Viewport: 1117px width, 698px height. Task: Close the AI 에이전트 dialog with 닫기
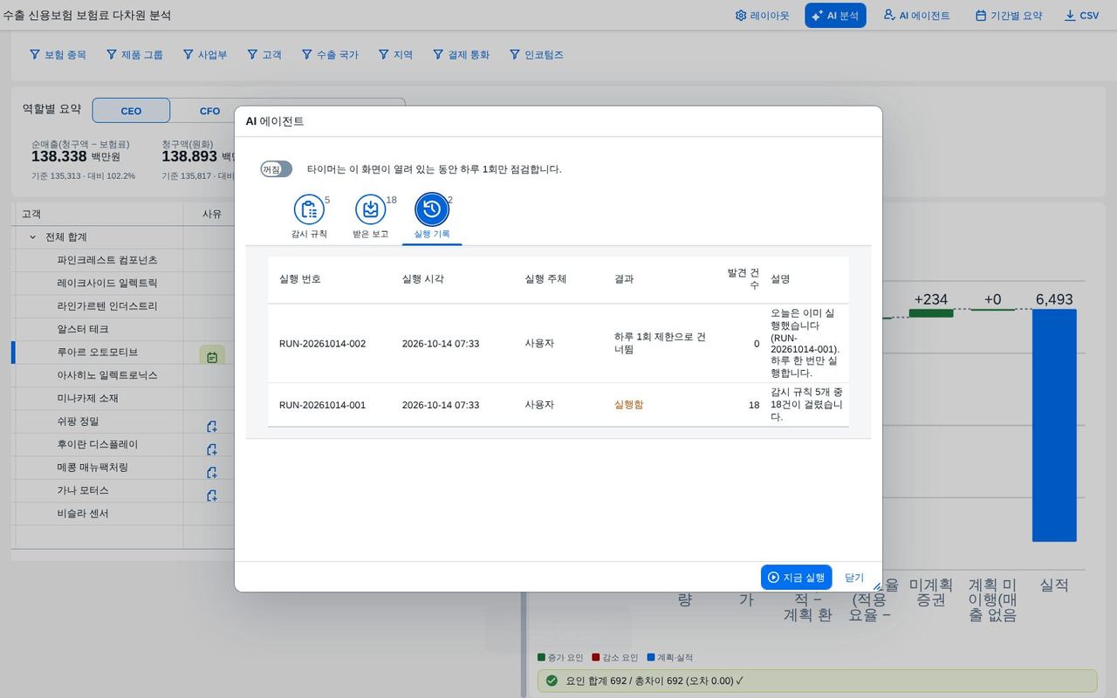[854, 578]
